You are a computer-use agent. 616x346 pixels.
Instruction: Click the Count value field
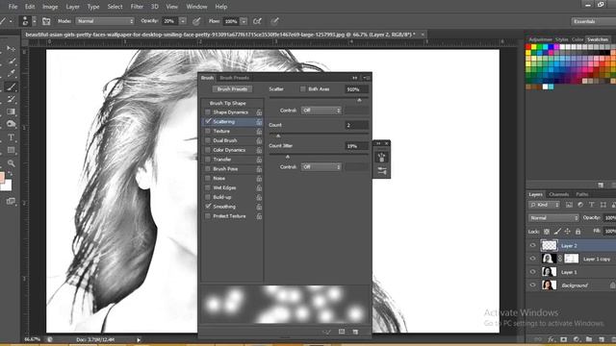point(356,125)
